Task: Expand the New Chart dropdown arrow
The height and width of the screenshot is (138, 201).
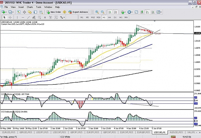Action: (x=6, y=12)
